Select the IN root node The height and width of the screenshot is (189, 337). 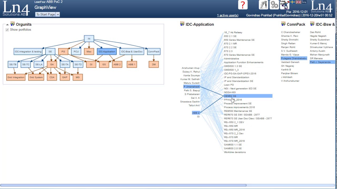89,39
